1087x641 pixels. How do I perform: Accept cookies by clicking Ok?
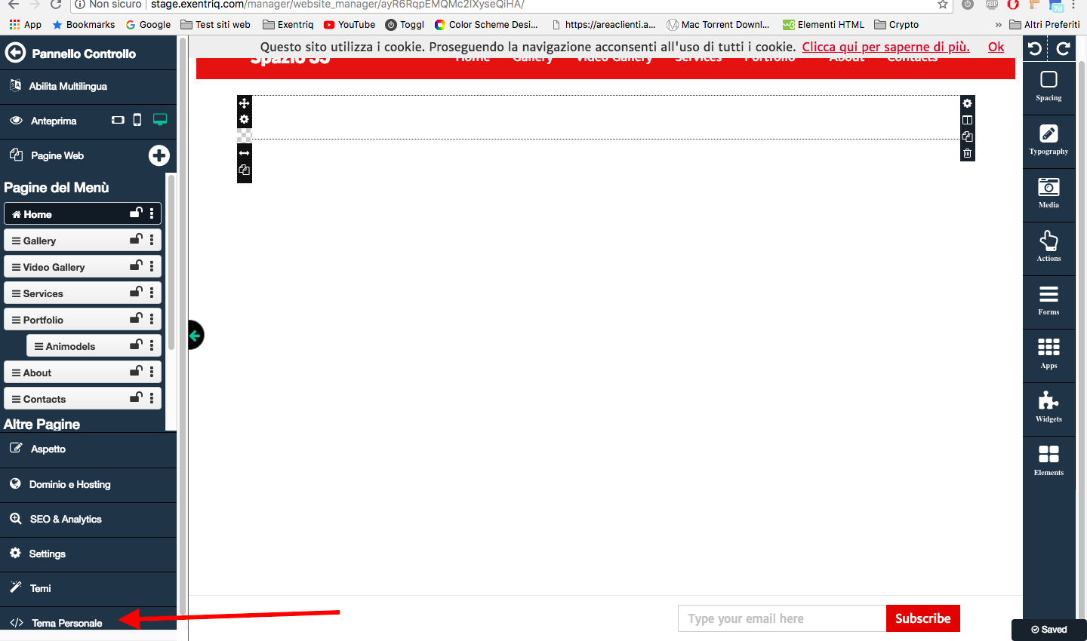tap(996, 47)
